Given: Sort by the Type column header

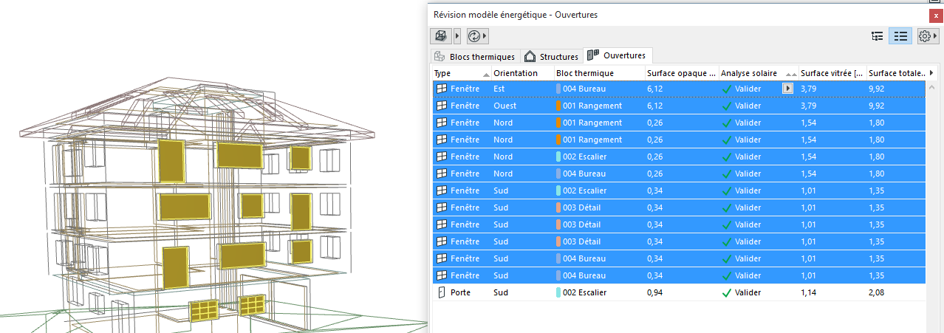Looking at the screenshot, I should pyautogui.click(x=462, y=73).
